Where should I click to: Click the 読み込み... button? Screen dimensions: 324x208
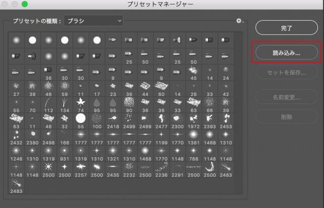286,52
